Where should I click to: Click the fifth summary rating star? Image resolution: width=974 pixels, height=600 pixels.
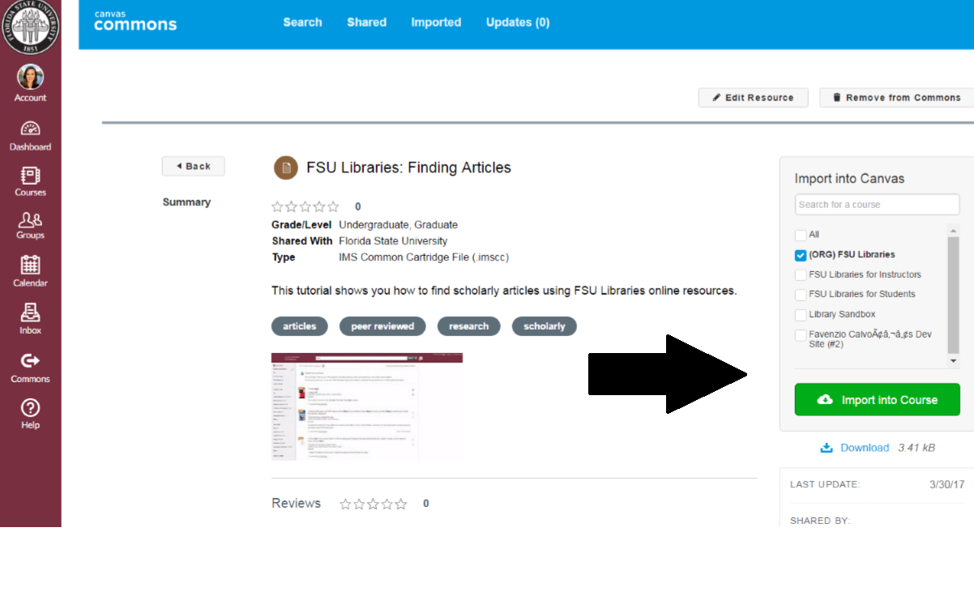click(x=332, y=206)
